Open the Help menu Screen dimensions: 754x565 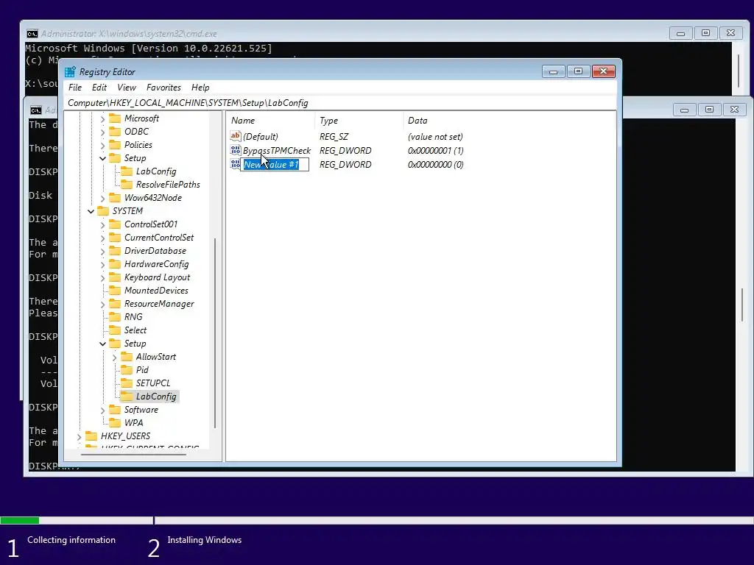(x=200, y=88)
